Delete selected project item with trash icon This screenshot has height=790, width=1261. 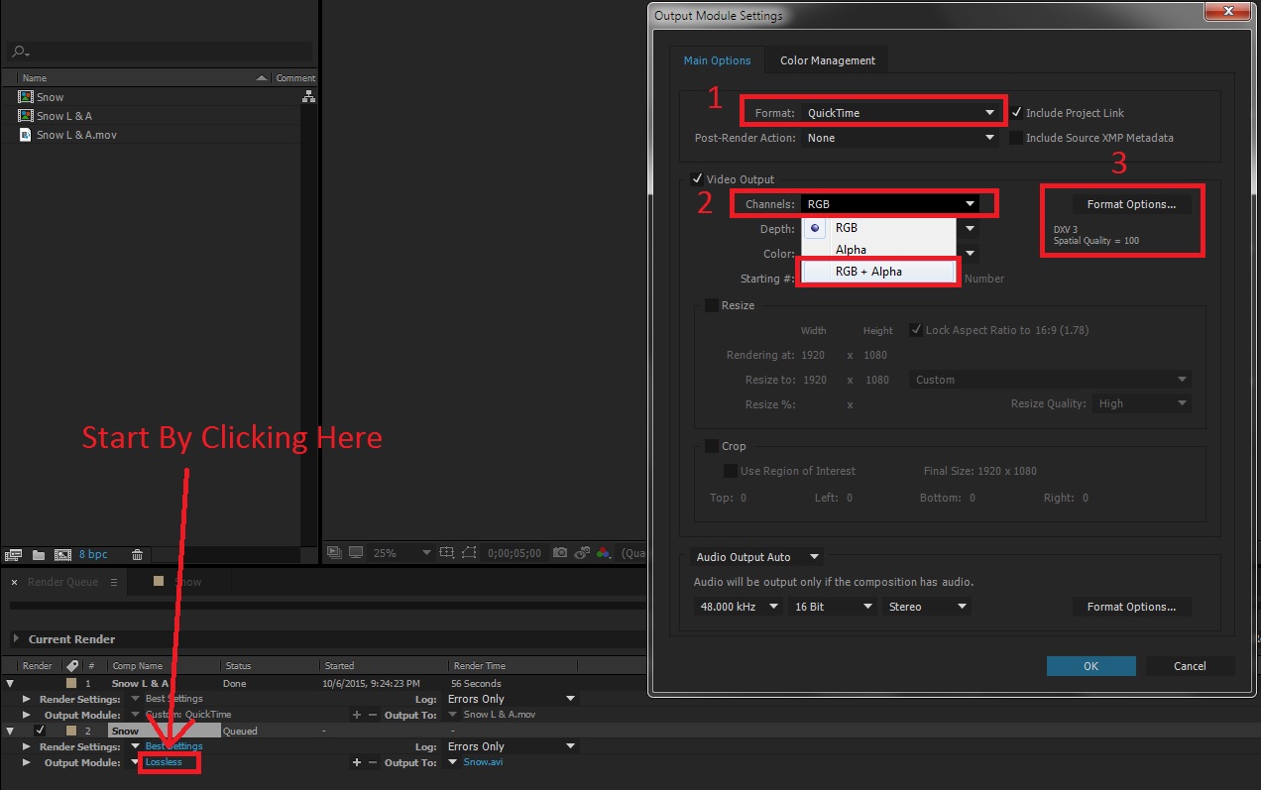tap(138, 555)
